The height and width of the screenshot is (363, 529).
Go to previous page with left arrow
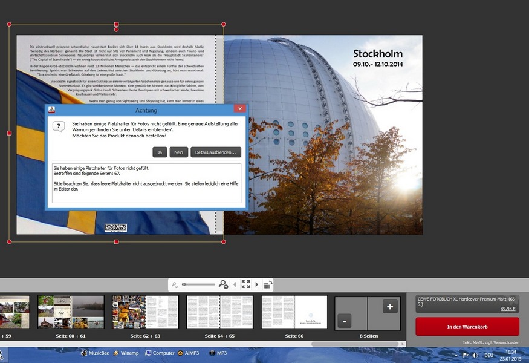pos(235,284)
